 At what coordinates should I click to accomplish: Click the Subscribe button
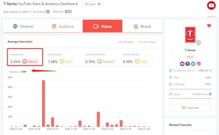(x=190, y=108)
